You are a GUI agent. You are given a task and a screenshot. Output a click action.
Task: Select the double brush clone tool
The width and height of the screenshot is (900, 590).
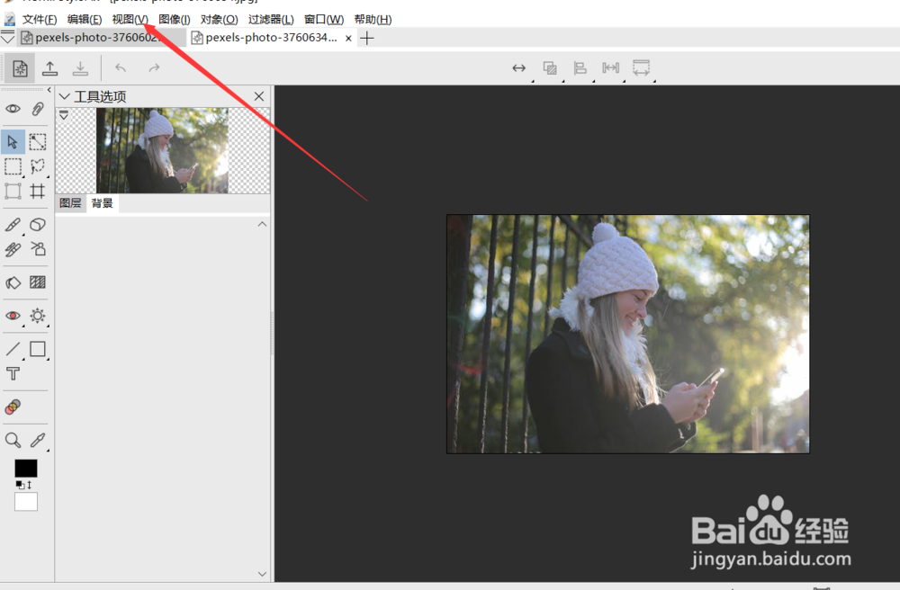tap(13, 249)
